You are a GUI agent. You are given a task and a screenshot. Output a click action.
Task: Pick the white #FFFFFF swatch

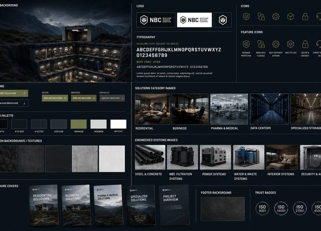pyautogui.click(x=118, y=124)
